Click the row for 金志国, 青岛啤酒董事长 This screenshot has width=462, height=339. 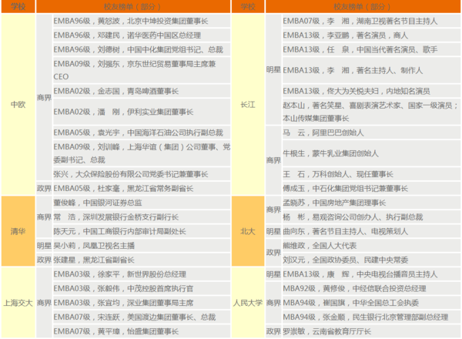pyautogui.click(x=142, y=91)
